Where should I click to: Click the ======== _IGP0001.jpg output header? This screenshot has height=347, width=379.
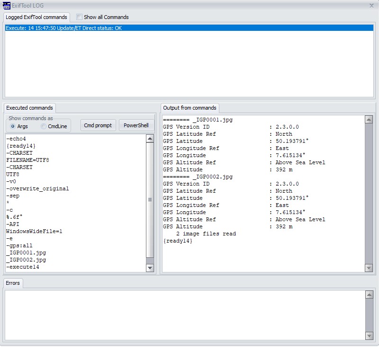pyautogui.click(x=198, y=120)
